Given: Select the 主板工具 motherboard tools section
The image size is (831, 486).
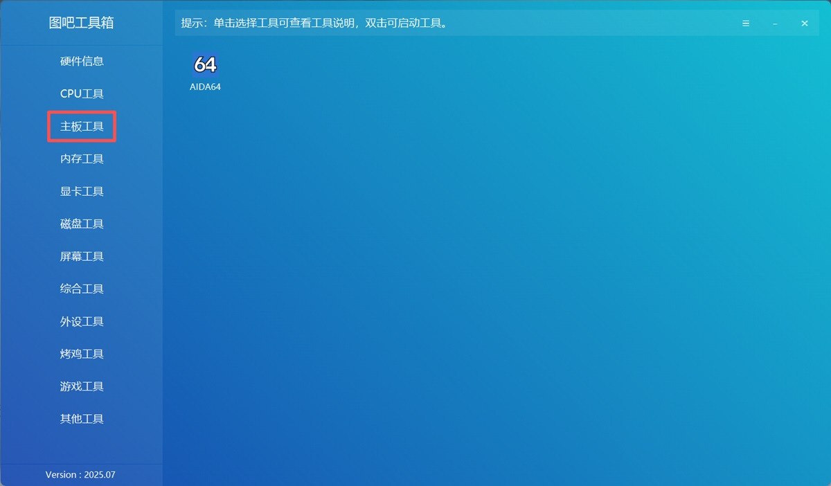Looking at the screenshot, I should [x=81, y=126].
